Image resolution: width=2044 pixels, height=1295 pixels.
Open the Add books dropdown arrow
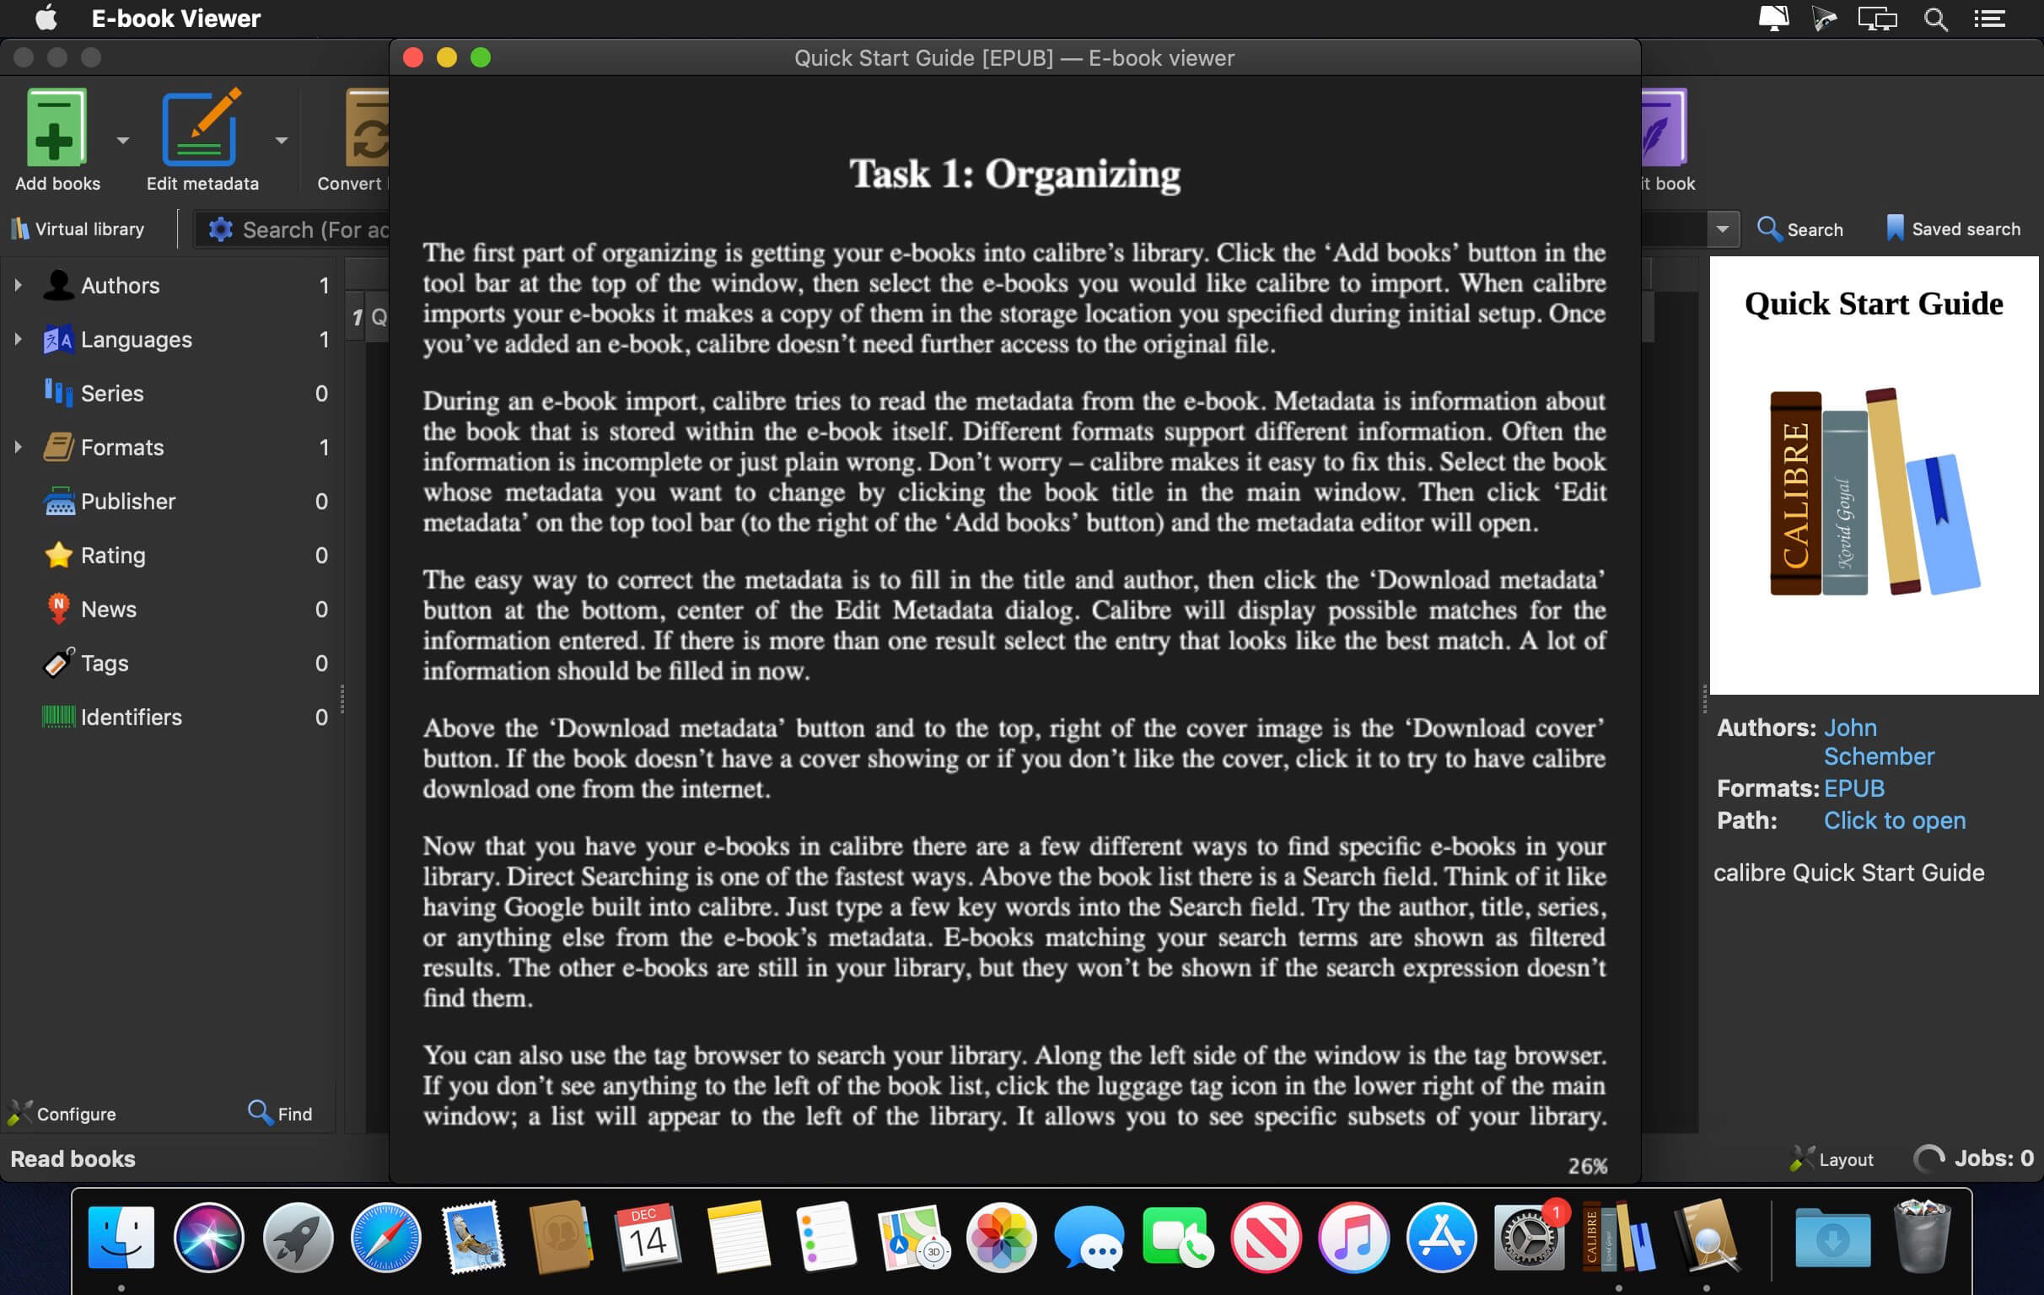(x=123, y=141)
